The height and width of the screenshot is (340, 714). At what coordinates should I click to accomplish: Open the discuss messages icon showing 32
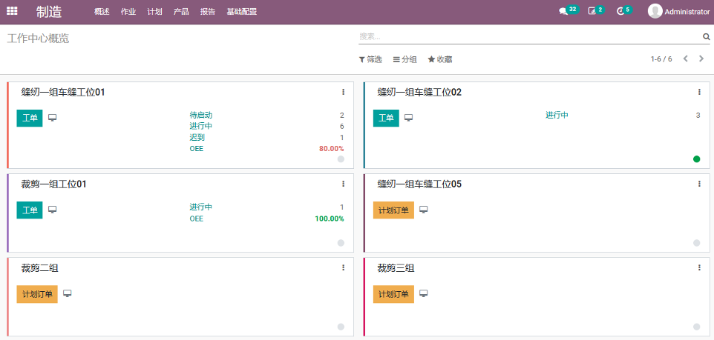(x=563, y=11)
